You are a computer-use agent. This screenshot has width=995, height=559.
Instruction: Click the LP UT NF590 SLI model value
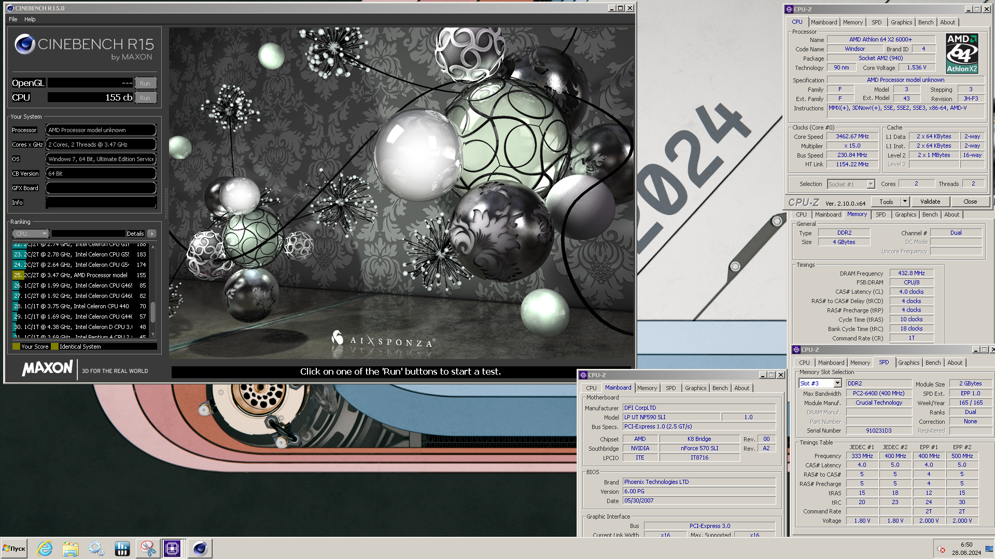[671, 417]
